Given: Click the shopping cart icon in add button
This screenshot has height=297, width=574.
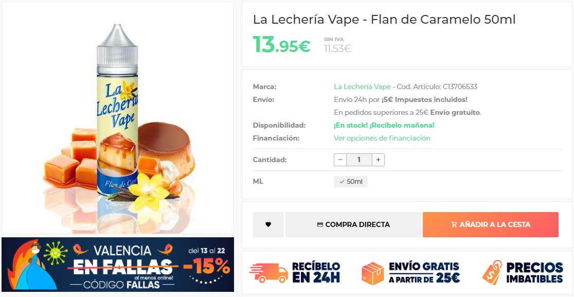Looking at the screenshot, I should tap(454, 225).
